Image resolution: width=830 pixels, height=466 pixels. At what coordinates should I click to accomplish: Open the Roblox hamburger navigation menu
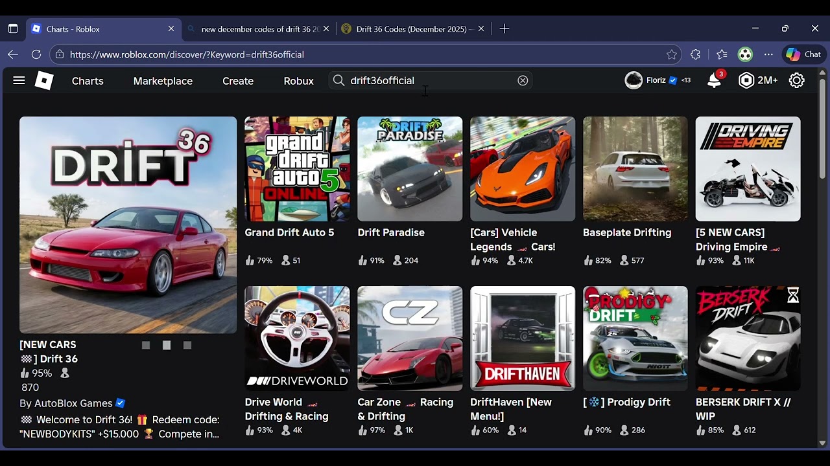coord(19,80)
